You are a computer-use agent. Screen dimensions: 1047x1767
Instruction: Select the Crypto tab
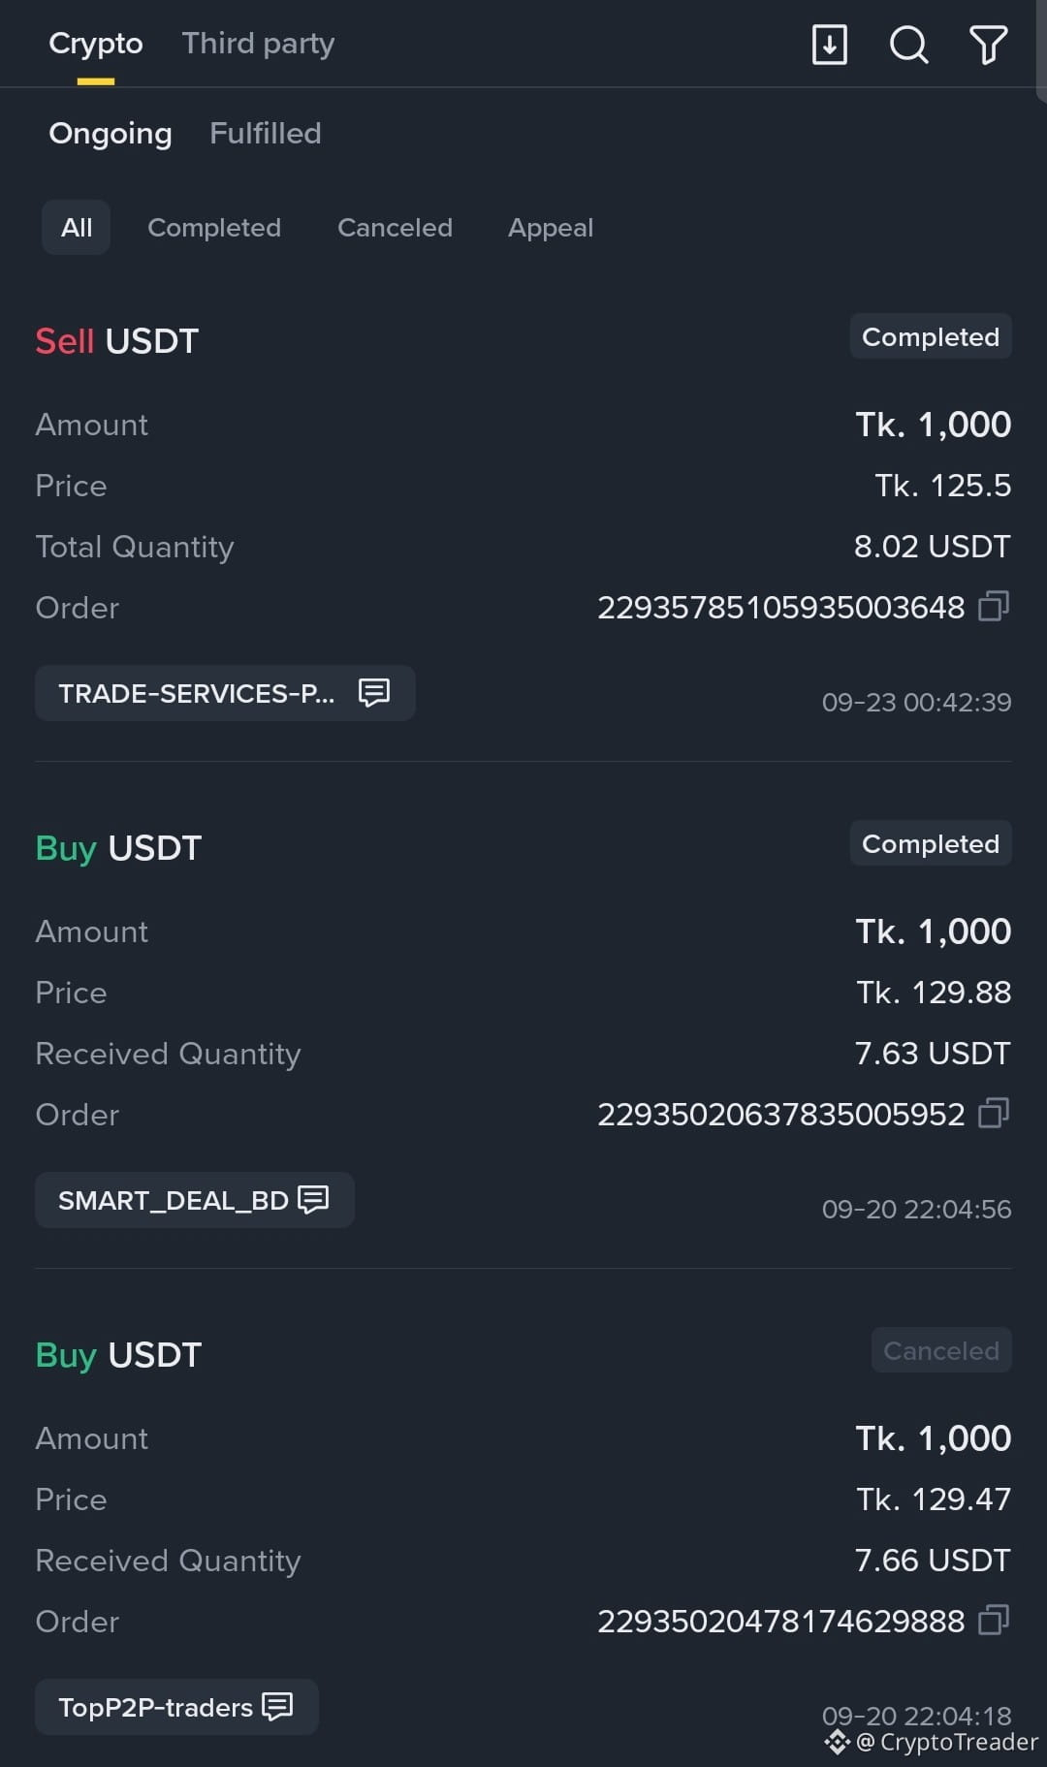click(x=96, y=44)
